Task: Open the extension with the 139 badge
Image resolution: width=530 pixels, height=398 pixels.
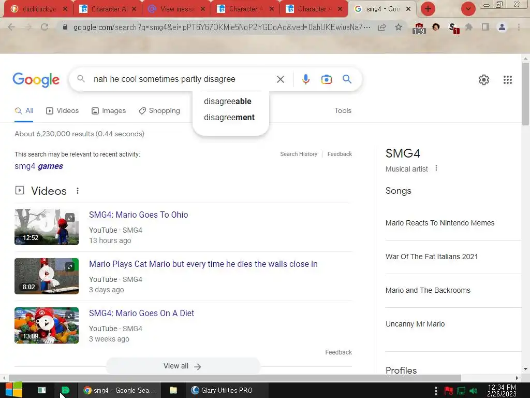Action: [419, 28]
